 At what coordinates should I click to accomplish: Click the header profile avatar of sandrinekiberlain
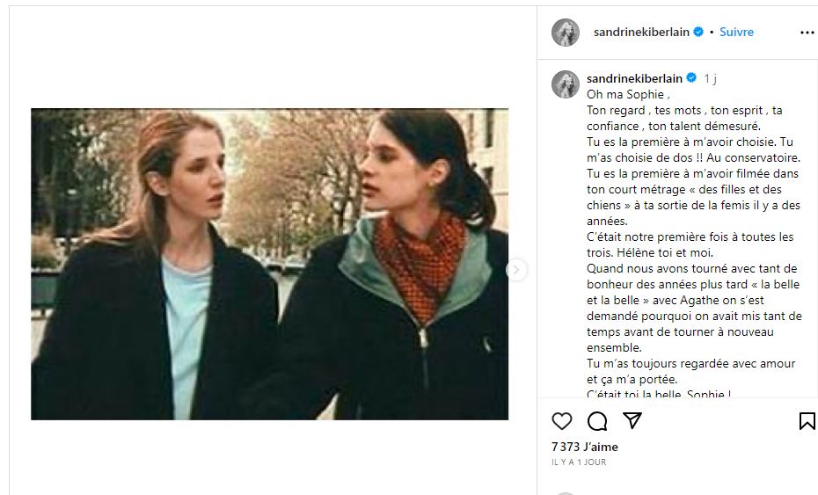pos(566,33)
